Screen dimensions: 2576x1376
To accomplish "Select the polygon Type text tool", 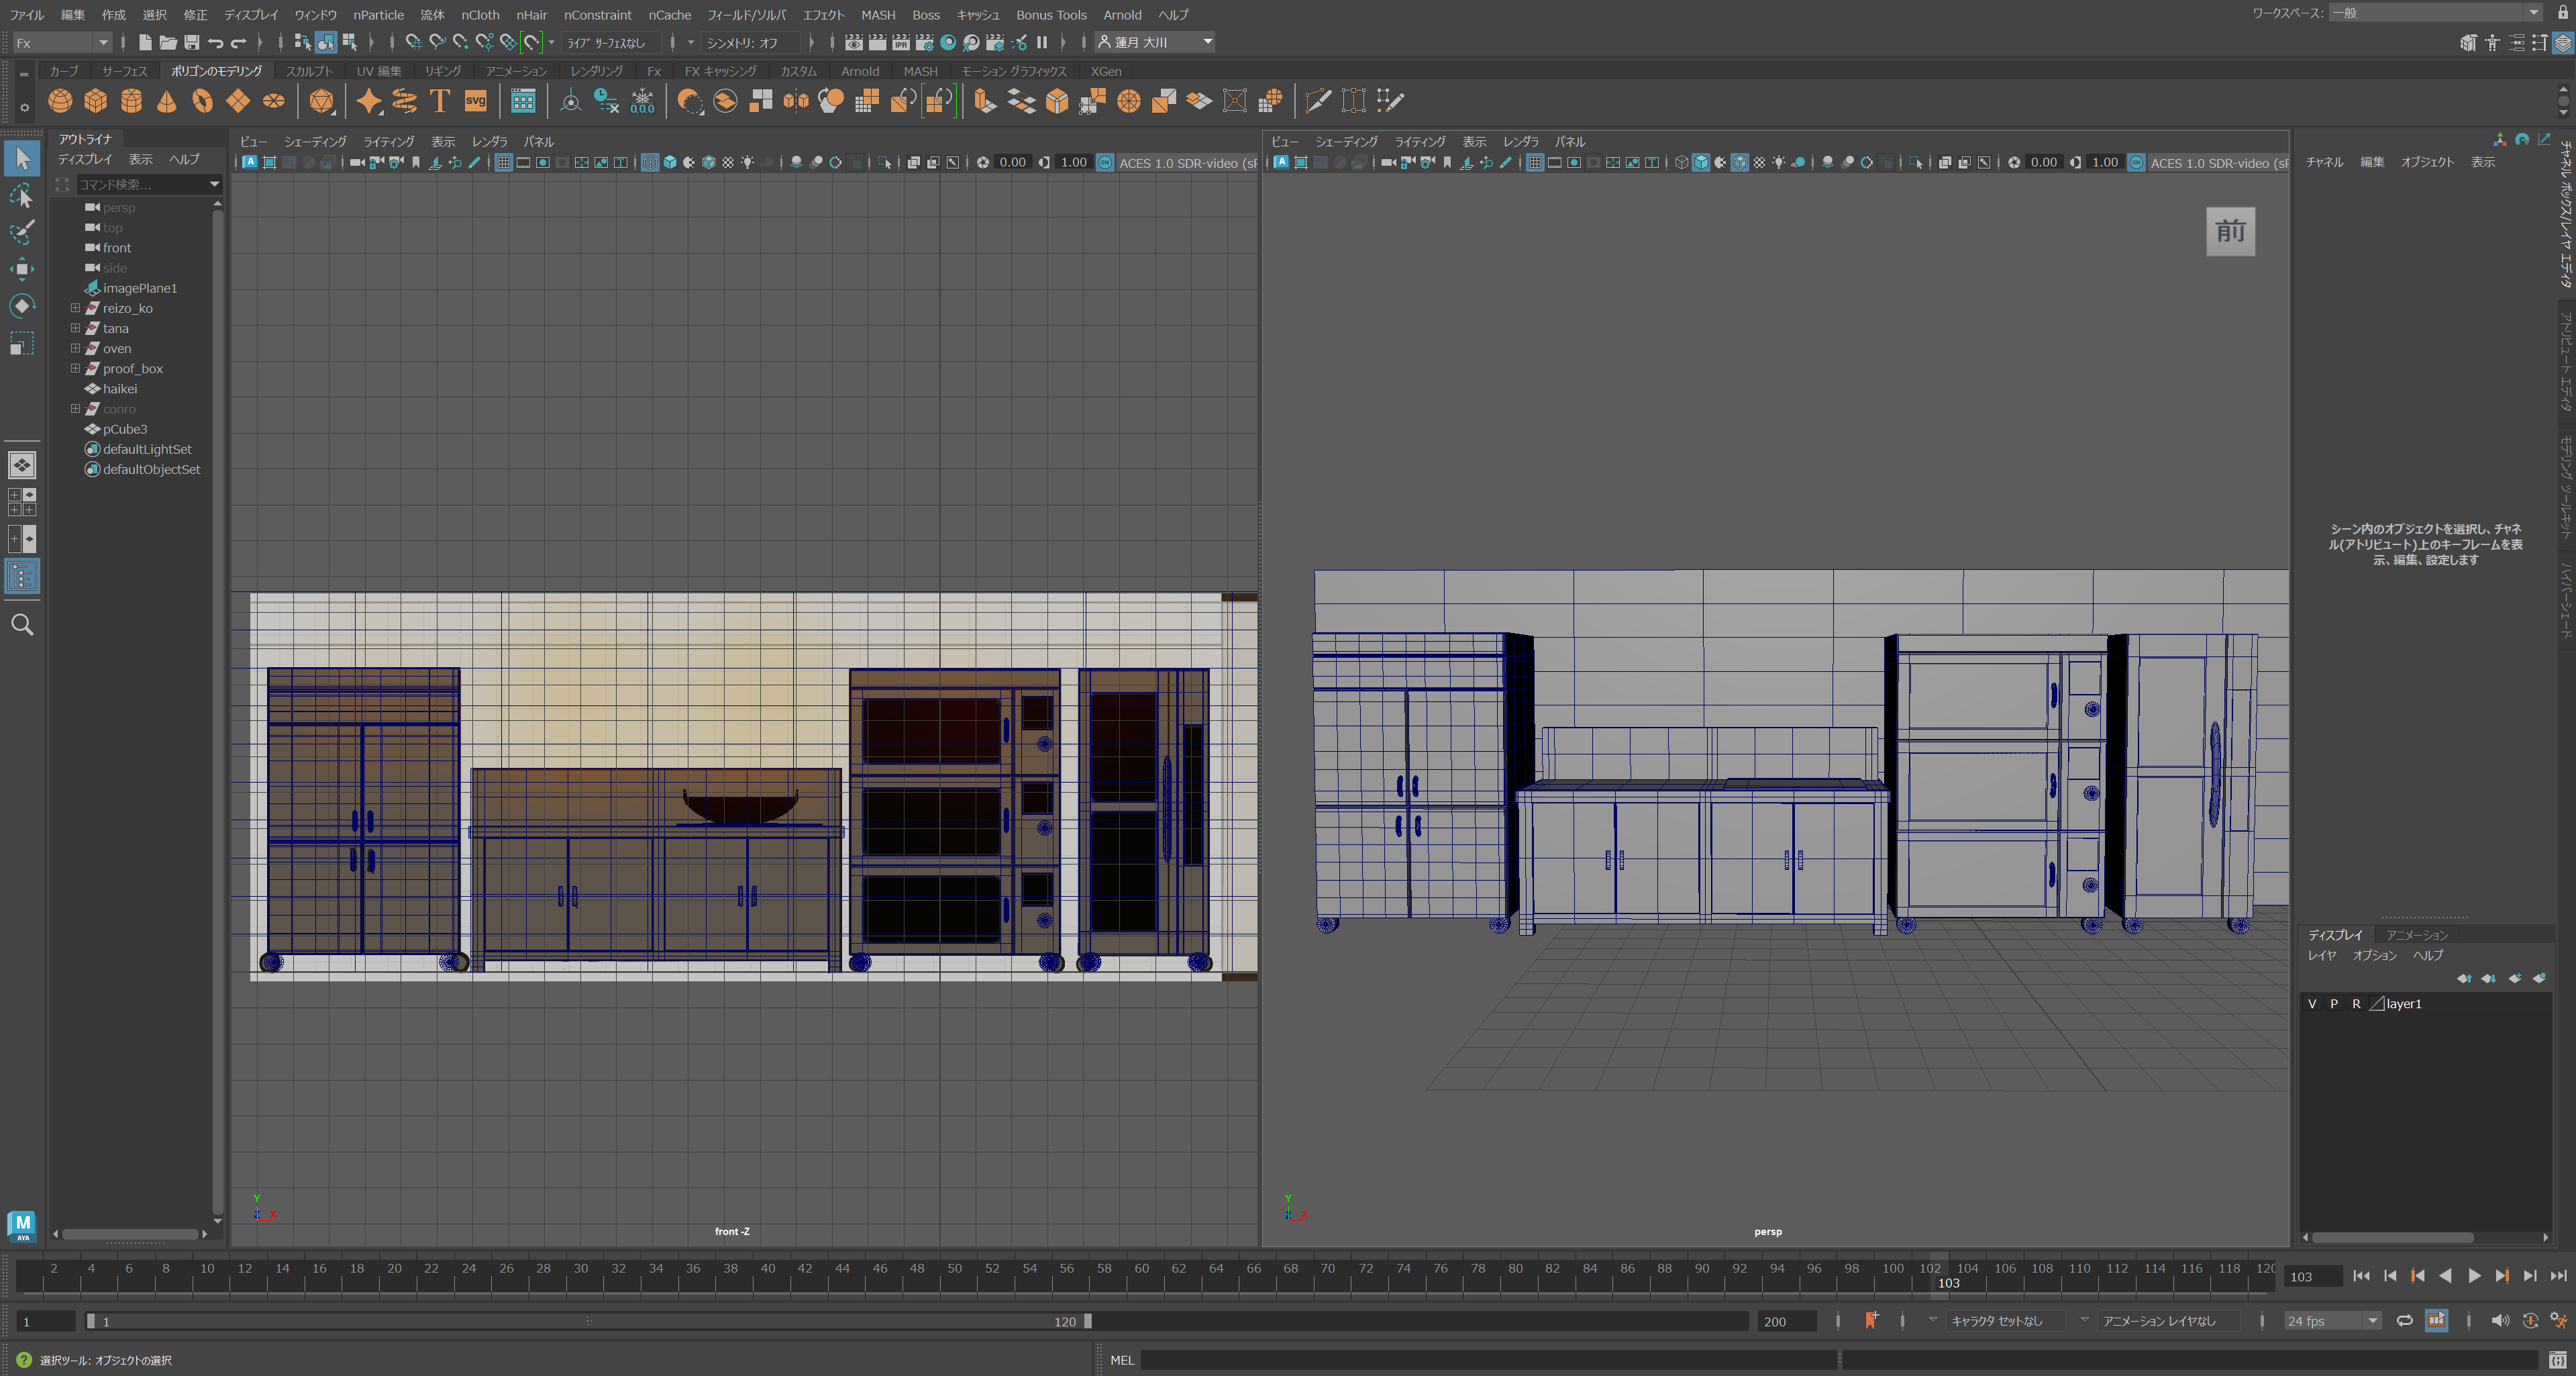I will tap(440, 101).
